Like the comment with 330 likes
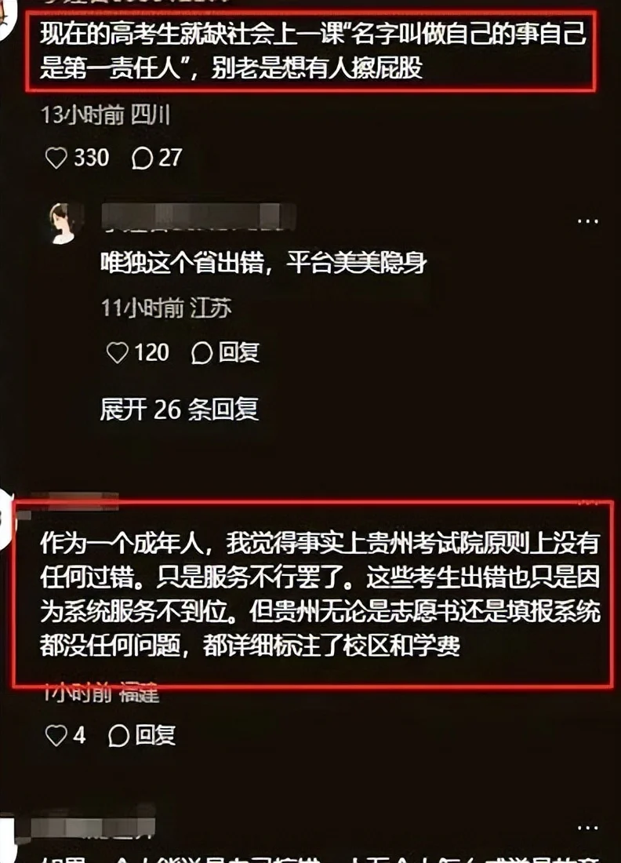621x863 pixels. coord(56,158)
